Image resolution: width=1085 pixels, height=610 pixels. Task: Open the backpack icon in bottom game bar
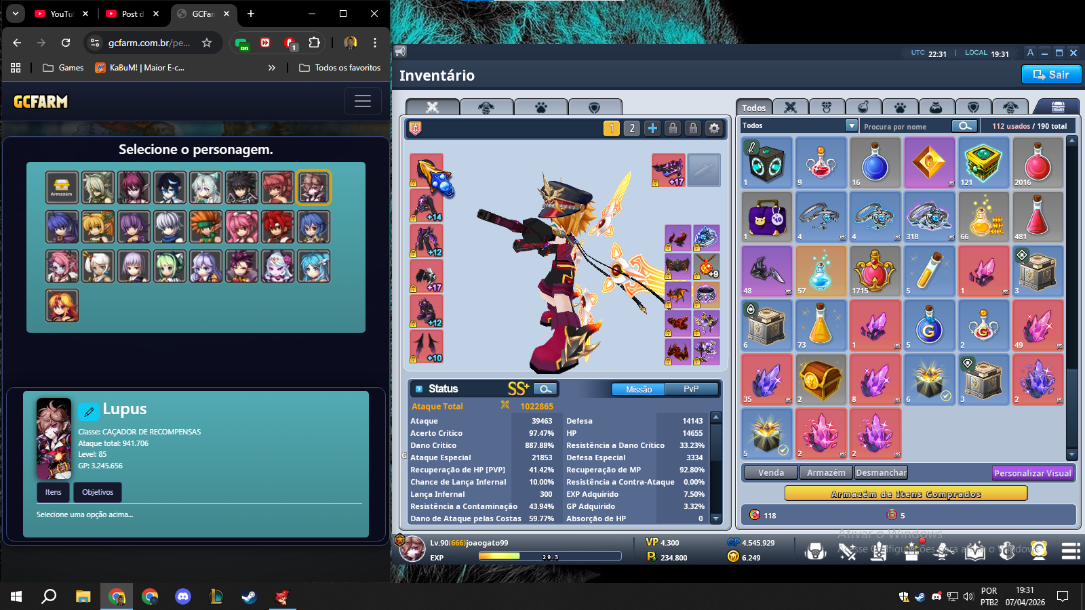pos(815,551)
